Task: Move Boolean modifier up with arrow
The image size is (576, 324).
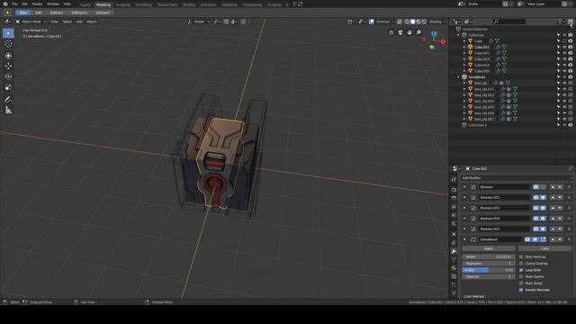Action: 553,187
